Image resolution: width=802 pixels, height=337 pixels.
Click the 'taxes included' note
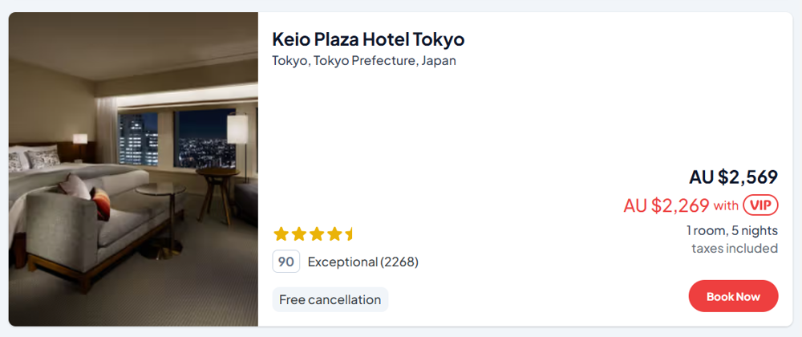click(735, 248)
